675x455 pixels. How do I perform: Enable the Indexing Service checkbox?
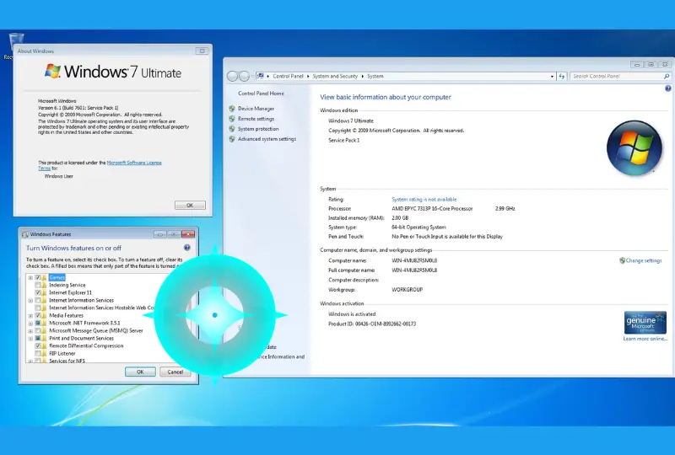pos(38,285)
